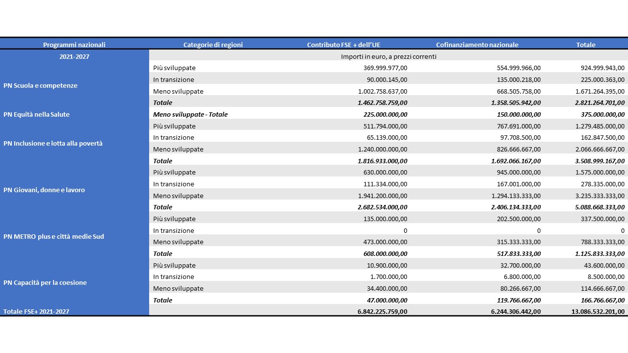628x353 pixels.
Task: Select the 'PN Giovani, donne e lavoro' label
Action: click(x=44, y=190)
